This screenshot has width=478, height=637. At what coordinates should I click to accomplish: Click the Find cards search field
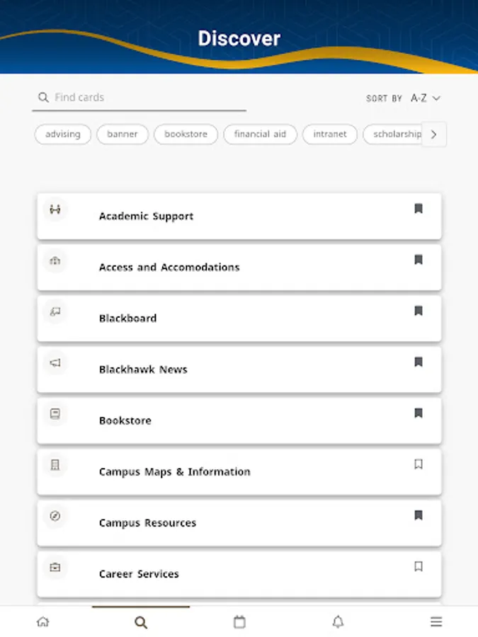[140, 98]
